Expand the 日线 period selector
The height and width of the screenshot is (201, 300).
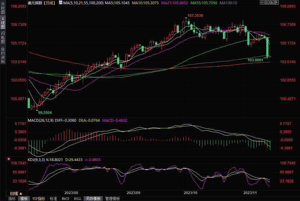tap(16, 193)
